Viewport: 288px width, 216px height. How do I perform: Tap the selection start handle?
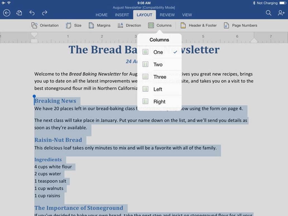tap(34, 96)
